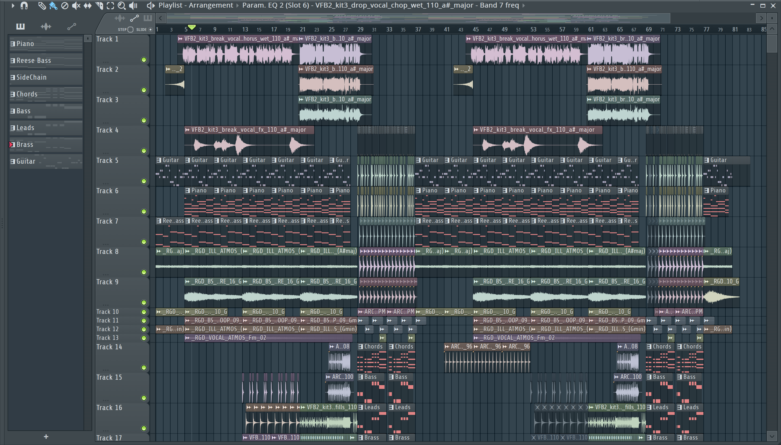Click the menu icon of the RGD_VOCAL_ATMOS clip on Track 13

coord(187,338)
